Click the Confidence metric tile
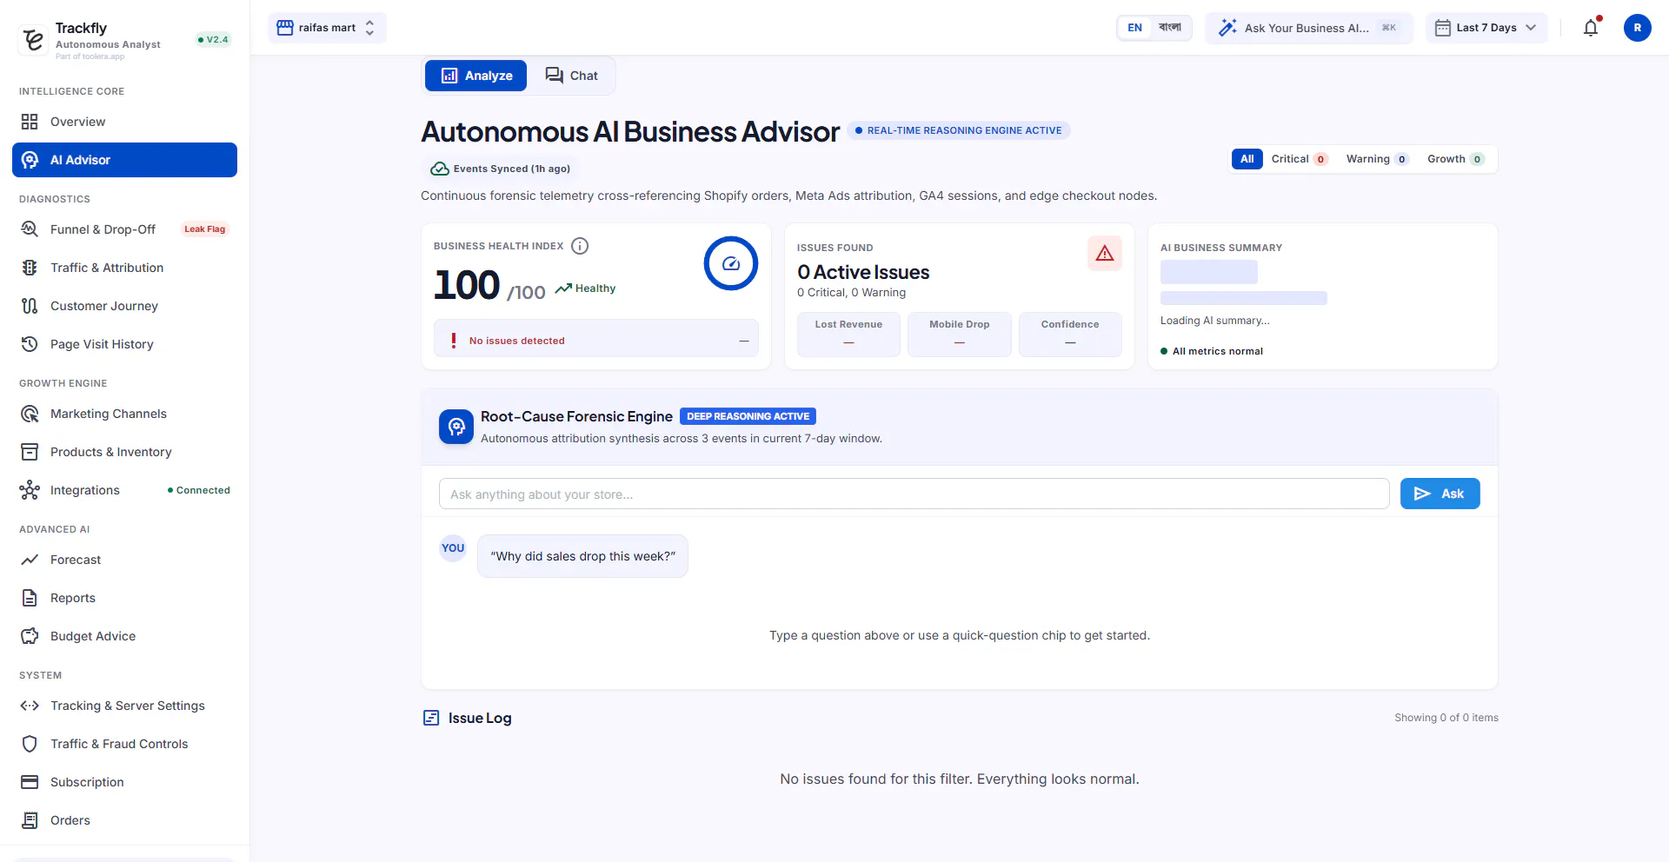 coord(1070,334)
